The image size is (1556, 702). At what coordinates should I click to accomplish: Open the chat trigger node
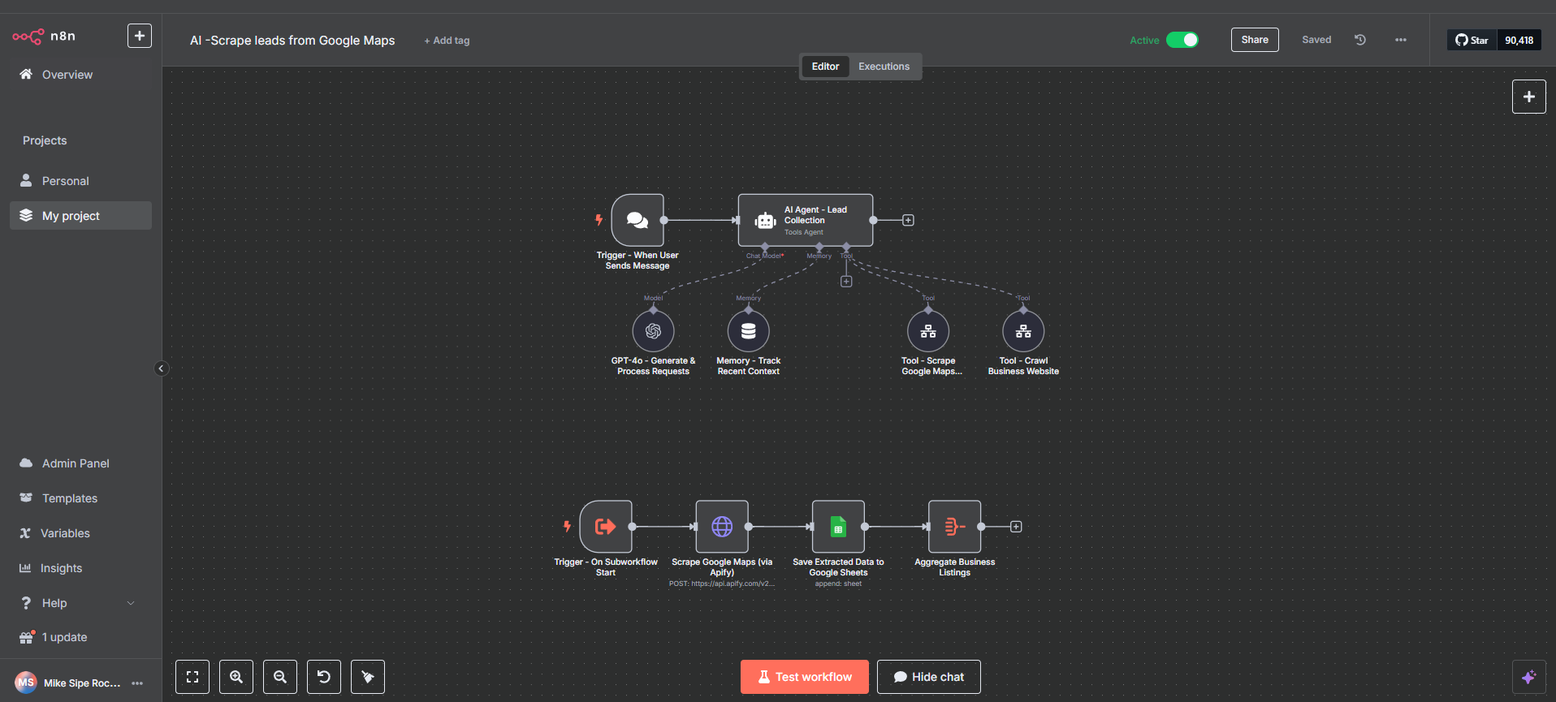tap(638, 220)
